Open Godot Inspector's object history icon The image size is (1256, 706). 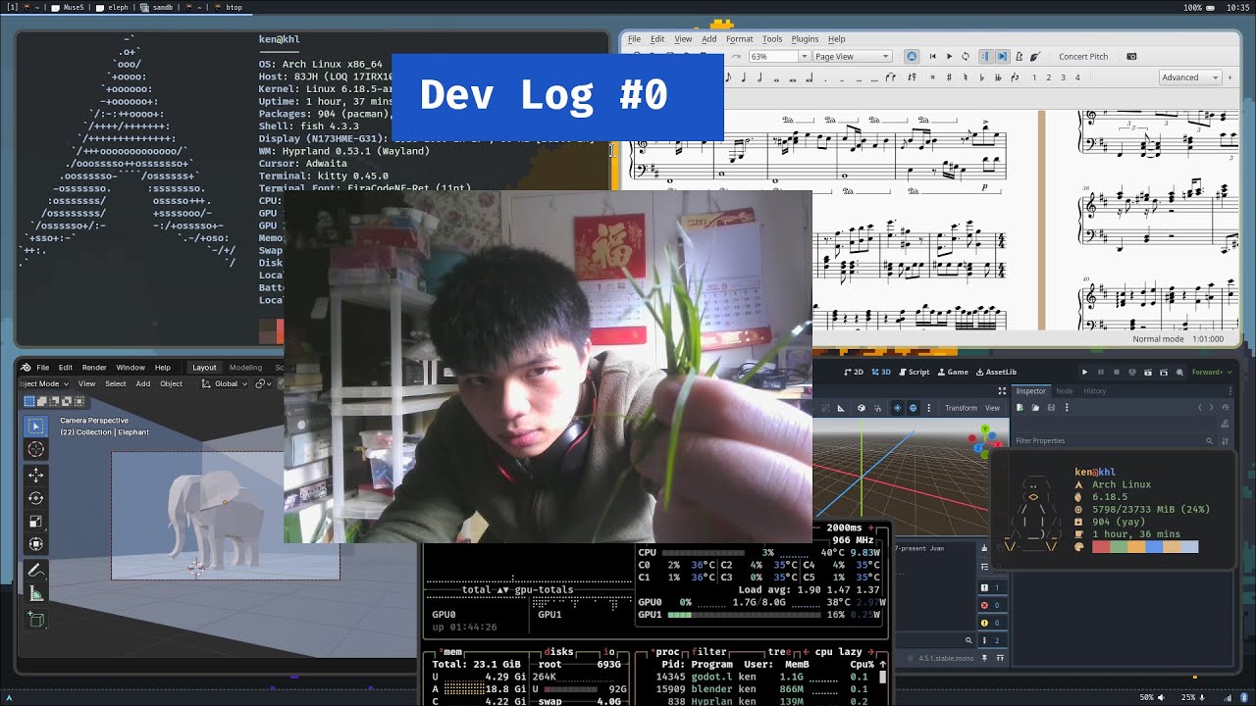[1225, 407]
